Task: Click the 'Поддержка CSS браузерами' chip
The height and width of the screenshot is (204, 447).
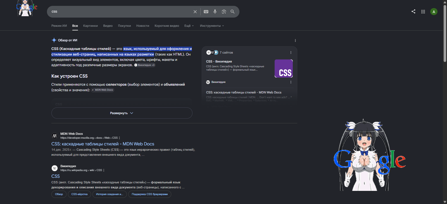Action: point(150,194)
